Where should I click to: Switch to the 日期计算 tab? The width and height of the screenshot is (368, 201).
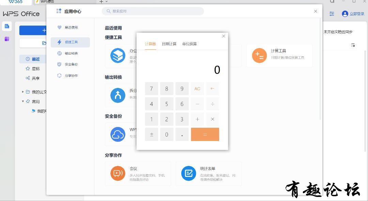(169, 44)
